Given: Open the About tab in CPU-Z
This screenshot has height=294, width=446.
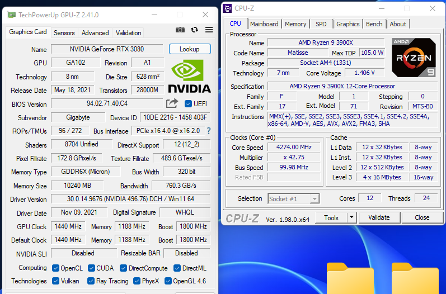Looking at the screenshot, I should coord(398,24).
